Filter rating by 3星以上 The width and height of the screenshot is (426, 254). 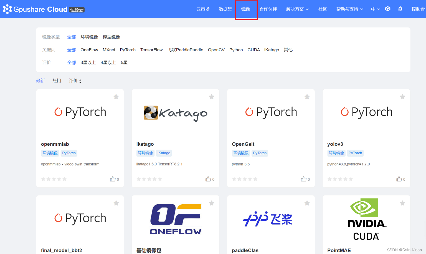click(88, 63)
